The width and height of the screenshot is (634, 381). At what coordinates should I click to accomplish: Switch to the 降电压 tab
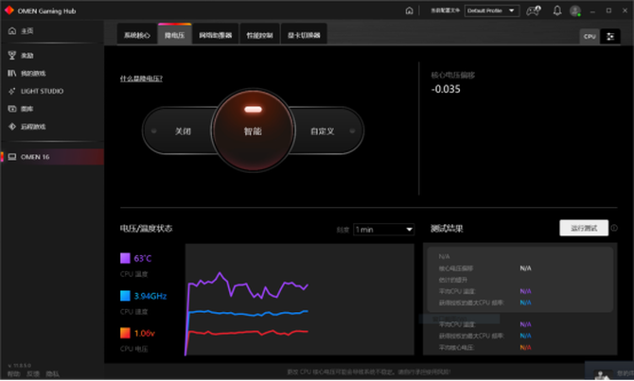[x=174, y=35]
